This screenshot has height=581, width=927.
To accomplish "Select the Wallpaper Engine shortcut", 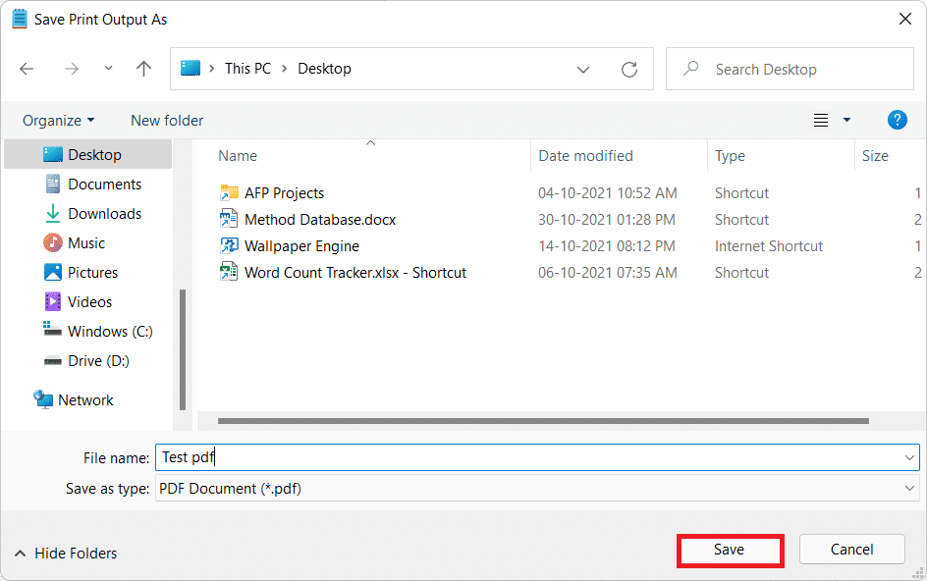I will point(302,246).
